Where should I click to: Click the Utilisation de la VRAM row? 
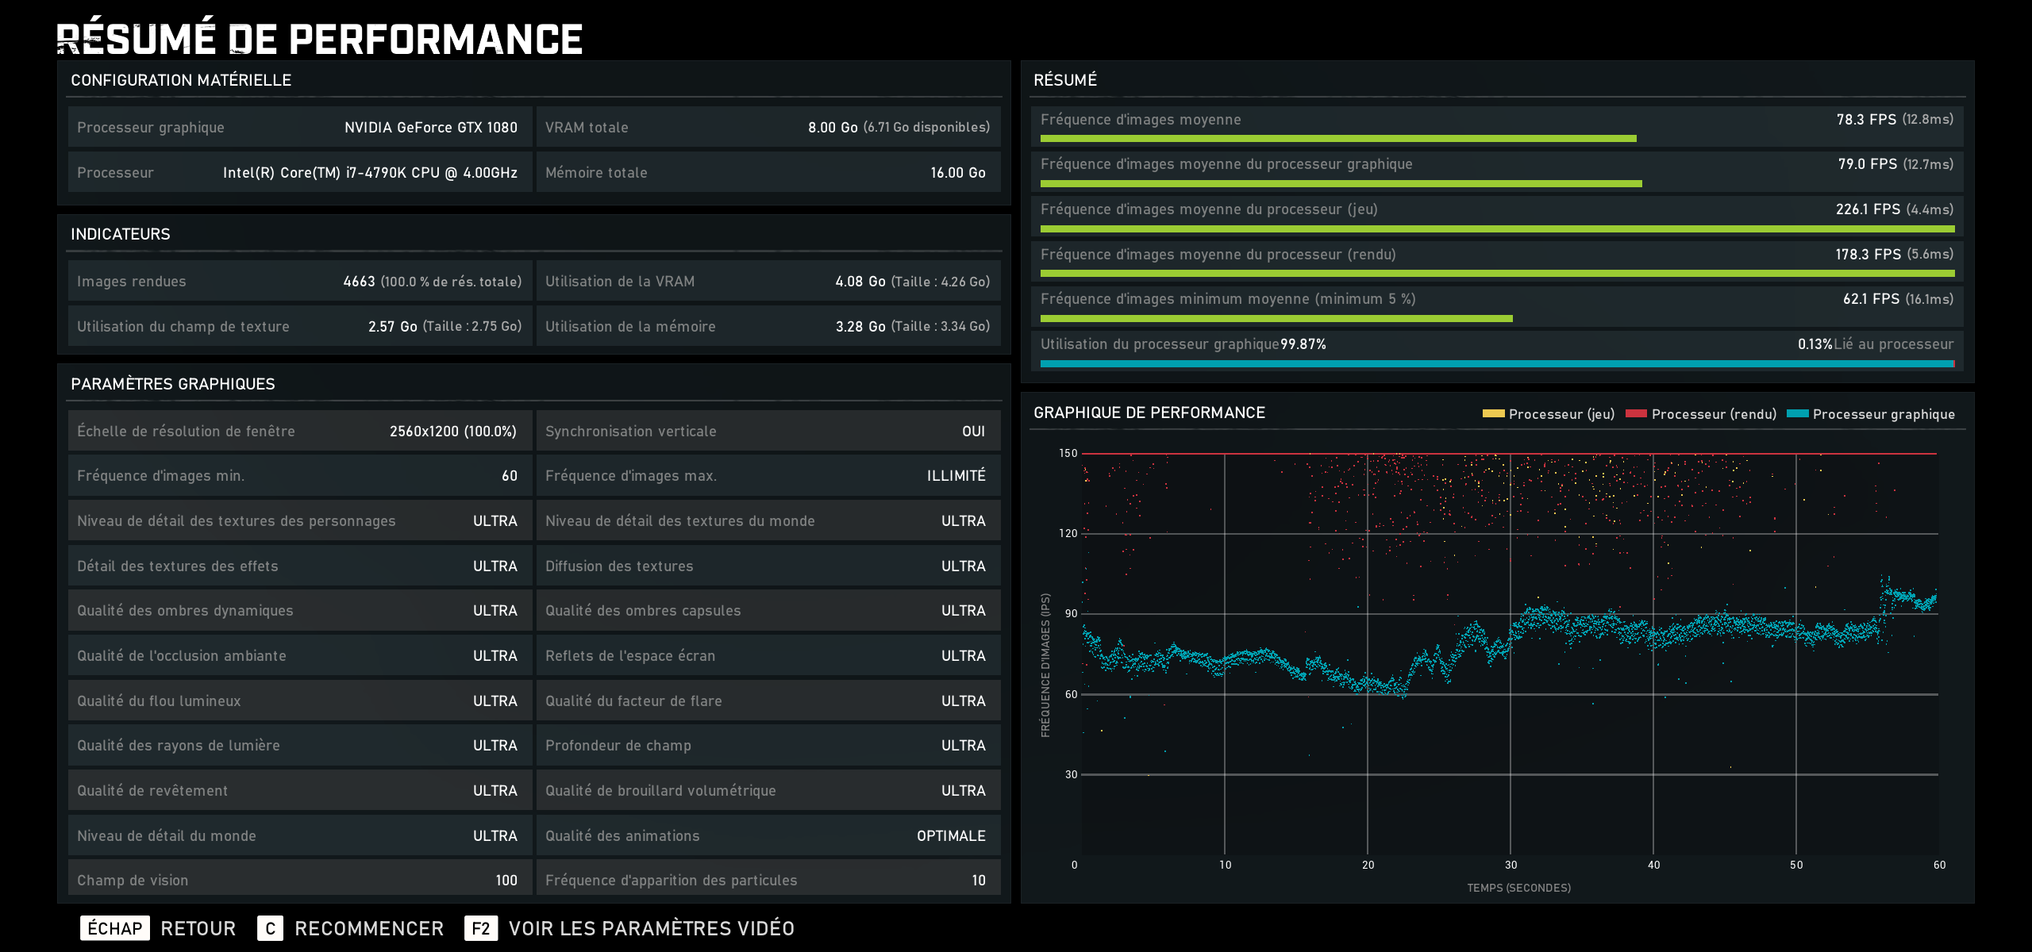point(767,281)
